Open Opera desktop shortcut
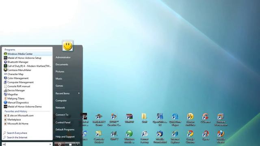Viewport: 260px width, 146px height. coord(206,135)
